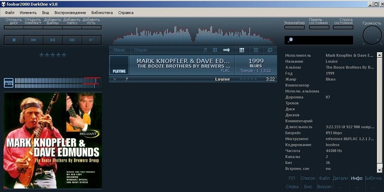Switch to the album grid view icon
Viewport: 384px width, 192px height.
tap(242, 50)
